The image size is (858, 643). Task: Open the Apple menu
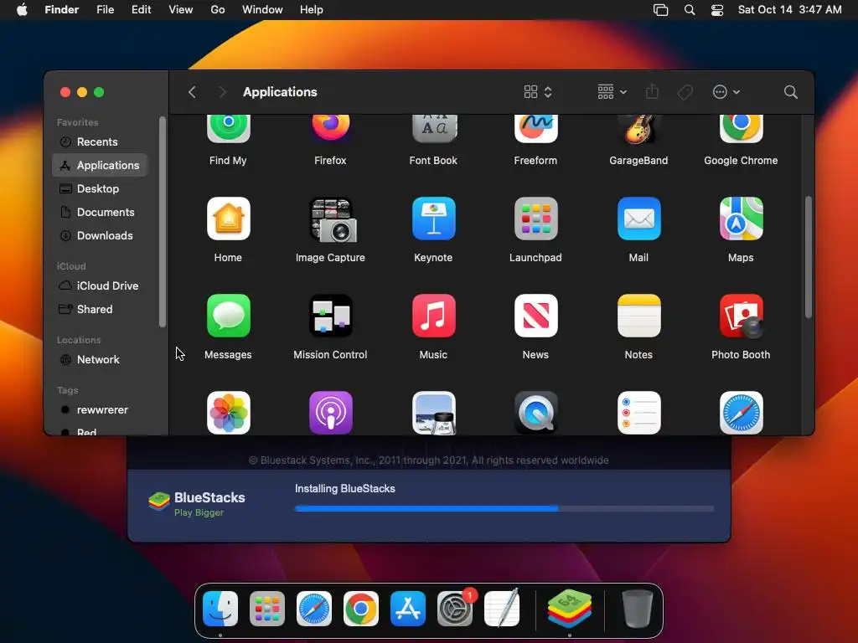(x=22, y=10)
